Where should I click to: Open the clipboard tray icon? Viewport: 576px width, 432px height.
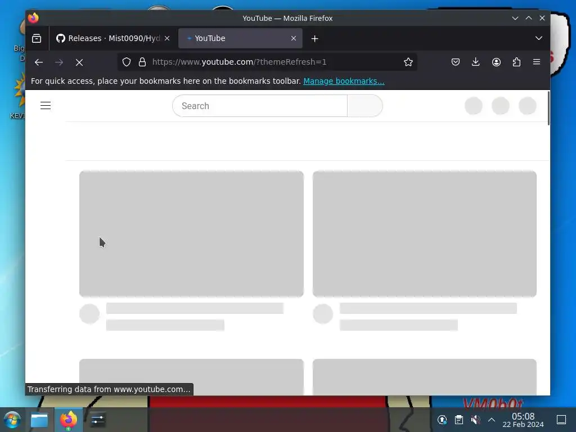click(x=459, y=420)
